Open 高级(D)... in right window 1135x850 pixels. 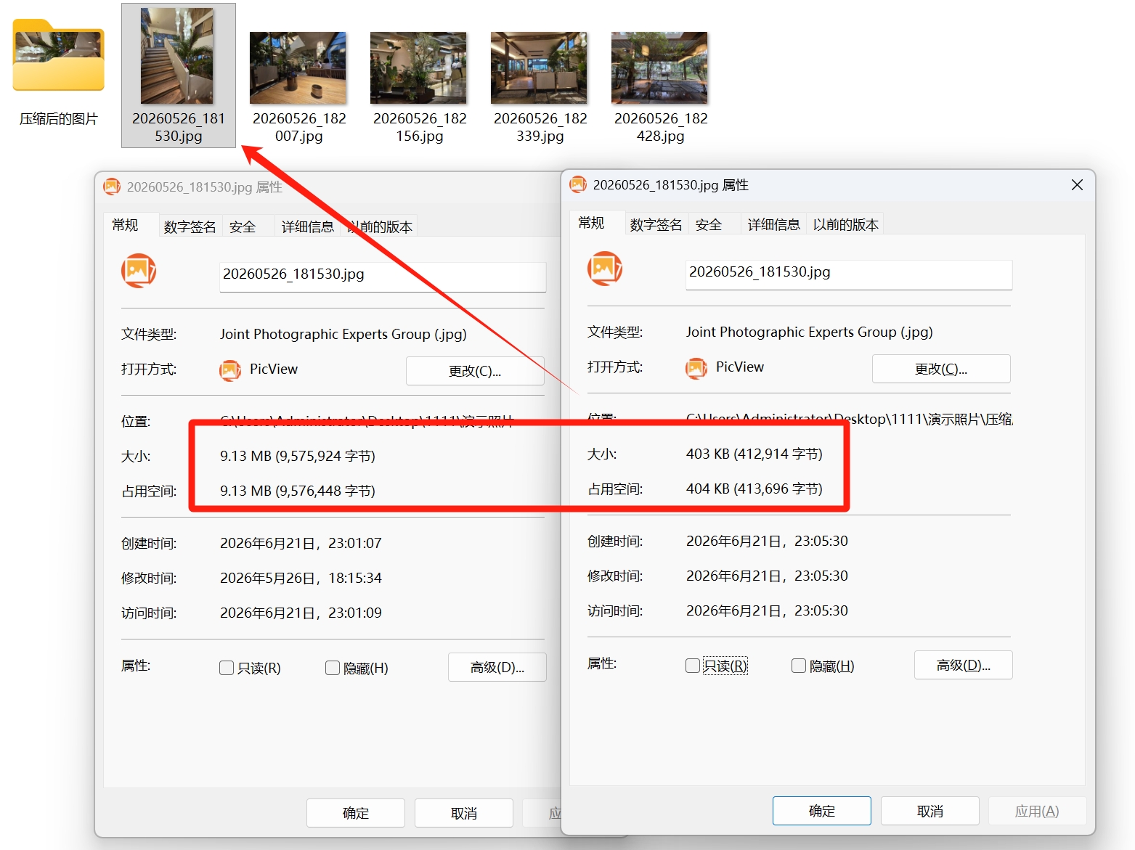coord(964,665)
